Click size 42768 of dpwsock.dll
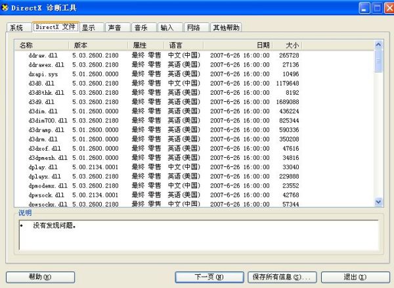 [x=291, y=195]
